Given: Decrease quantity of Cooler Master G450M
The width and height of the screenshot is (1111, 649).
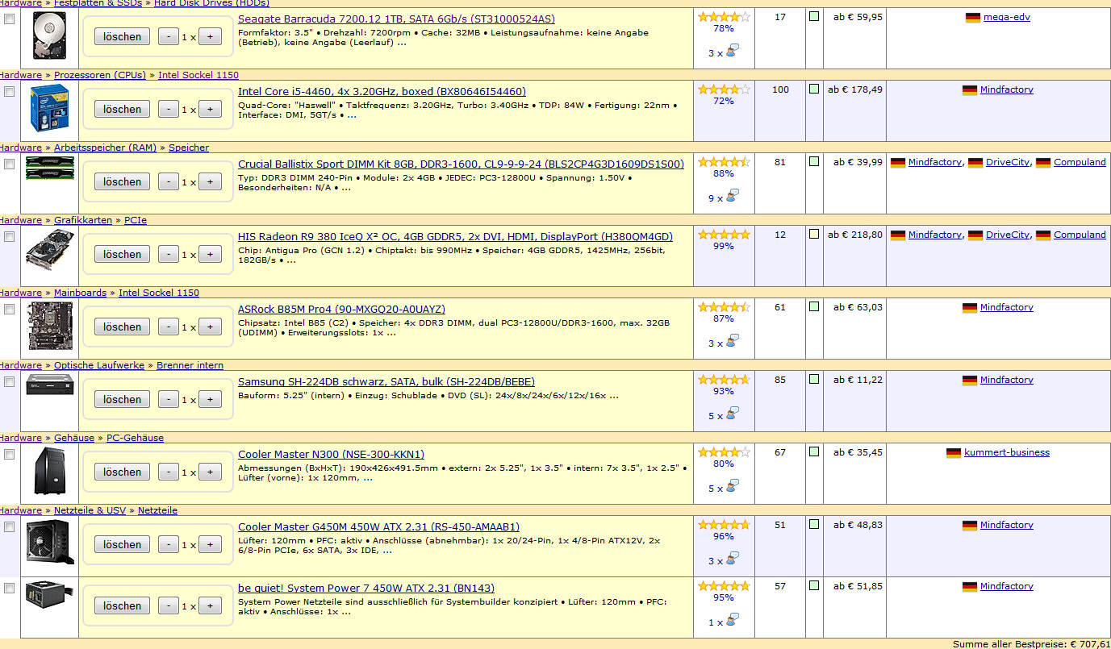Looking at the screenshot, I should 168,544.
